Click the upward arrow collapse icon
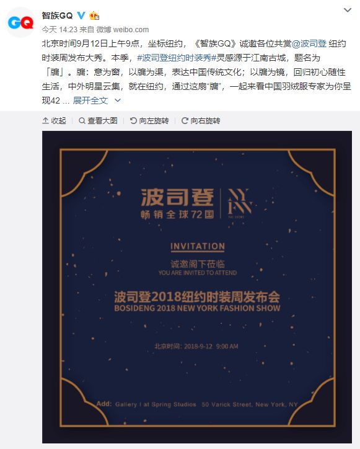The width and height of the screenshot is (360, 449). click(45, 121)
